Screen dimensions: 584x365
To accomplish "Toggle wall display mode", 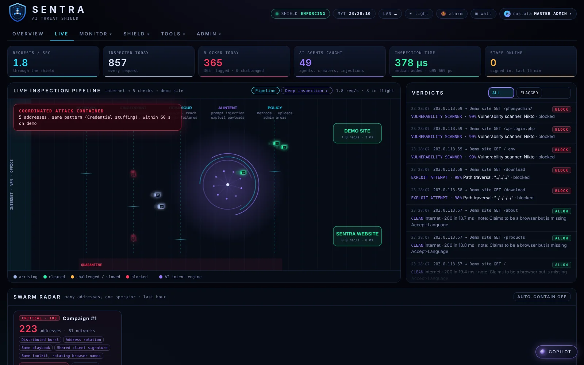I will point(483,14).
